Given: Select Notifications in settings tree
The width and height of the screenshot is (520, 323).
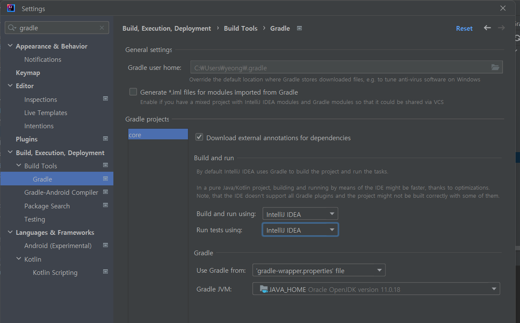Looking at the screenshot, I should (x=43, y=60).
